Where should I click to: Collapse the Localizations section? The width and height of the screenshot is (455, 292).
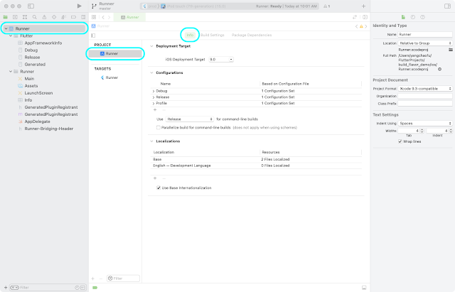[151, 141]
